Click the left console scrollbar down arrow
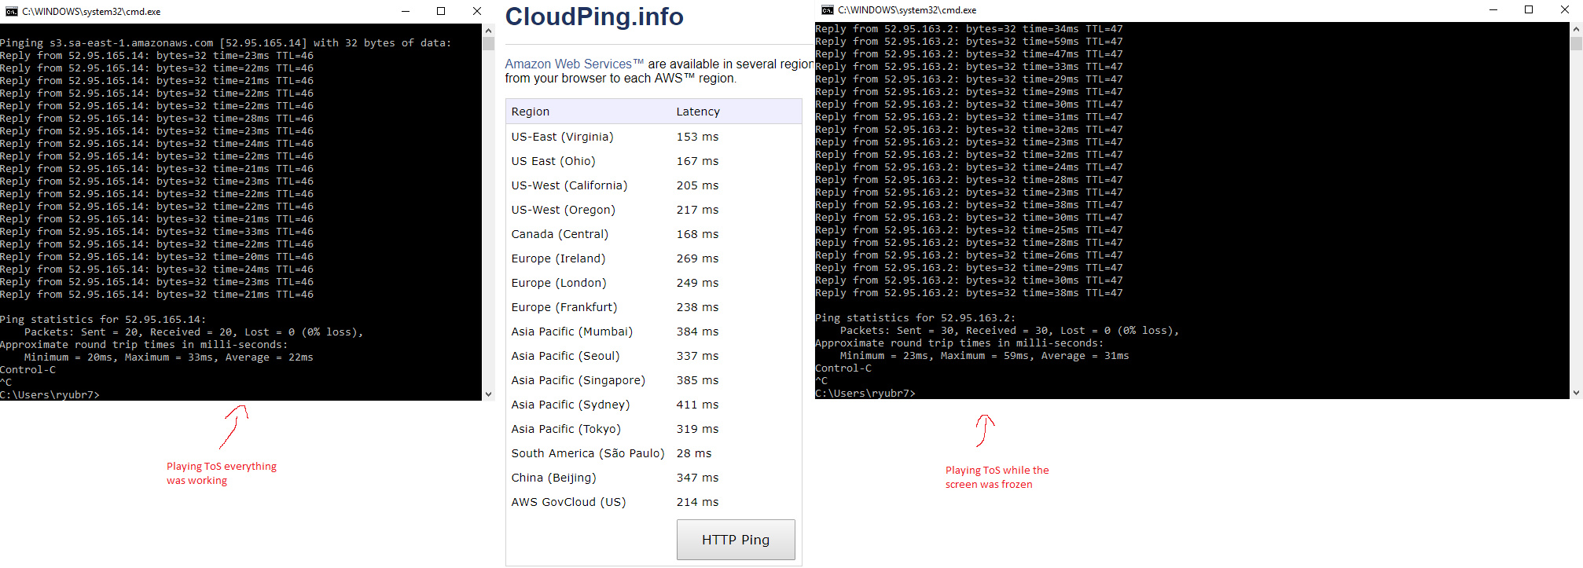This screenshot has width=1583, height=568. point(488,394)
